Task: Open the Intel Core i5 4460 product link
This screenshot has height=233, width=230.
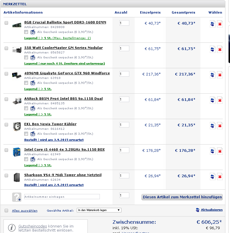Action: tap(64, 149)
